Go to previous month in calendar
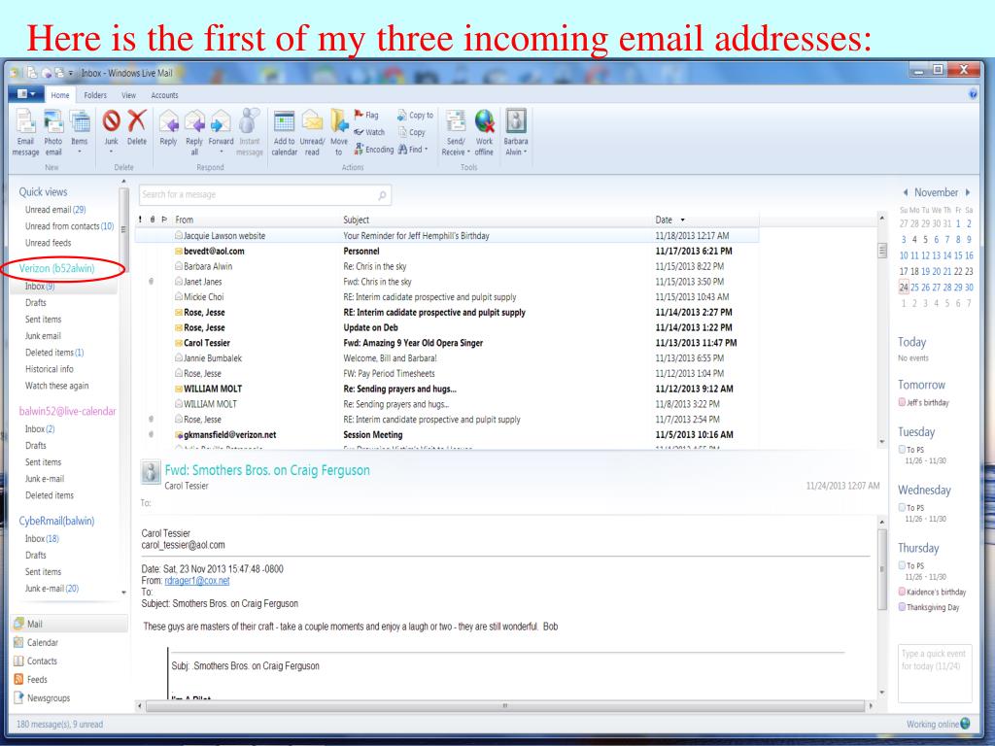 905,192
